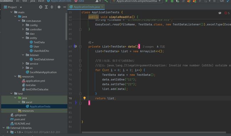The height and width of the screenshot is (136, 231).
Task: Click the yellow lightbulb intention icon
Action: pos(85,98)
